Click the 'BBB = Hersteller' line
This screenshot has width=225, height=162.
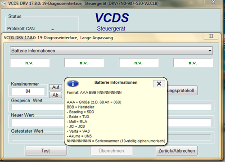point(81,107)
